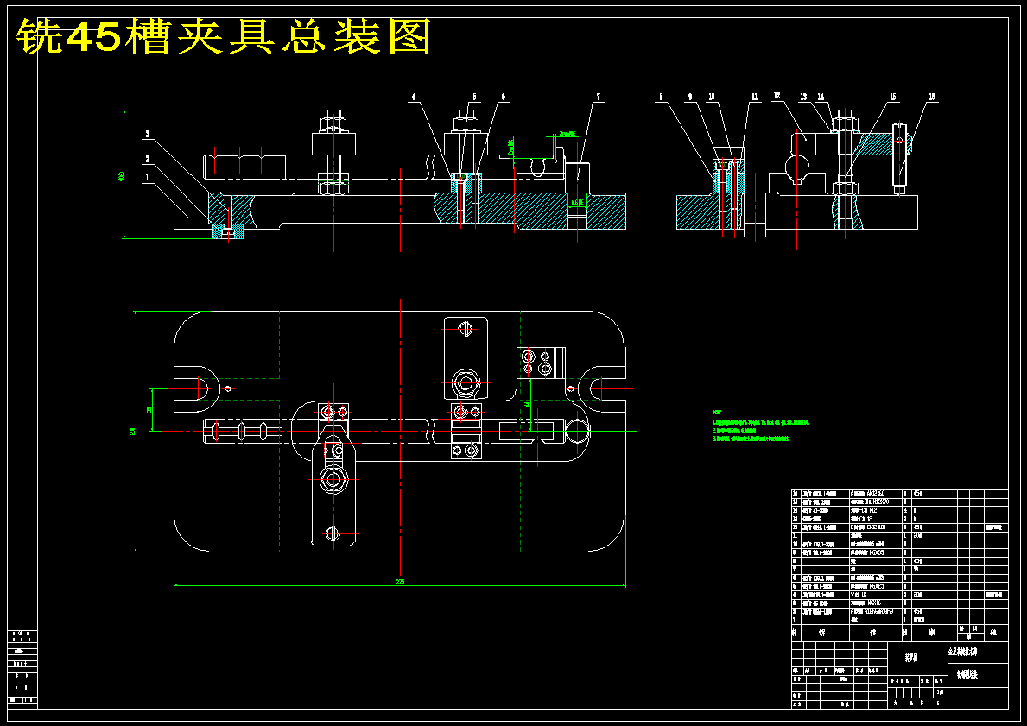Select part balloon number 2

[148, 159]
